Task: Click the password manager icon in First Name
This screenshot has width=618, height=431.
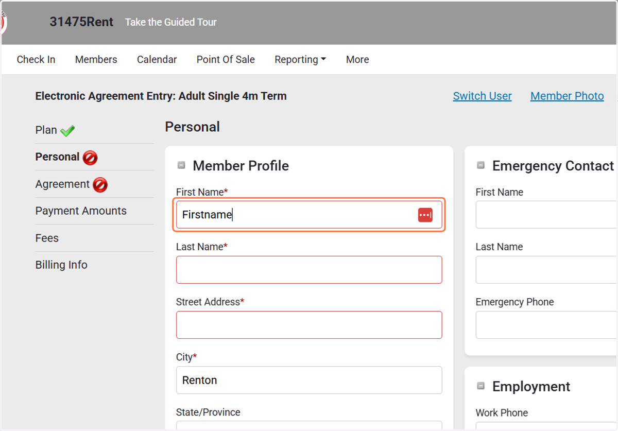Action: click(425, 215)
